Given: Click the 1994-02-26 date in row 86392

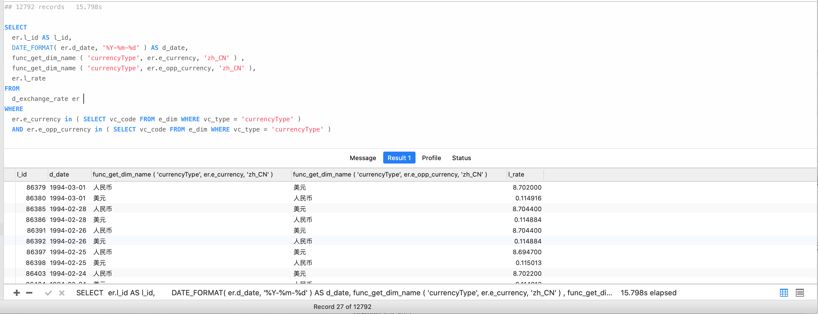Looking at the screenshot, I should coord(68,241).
